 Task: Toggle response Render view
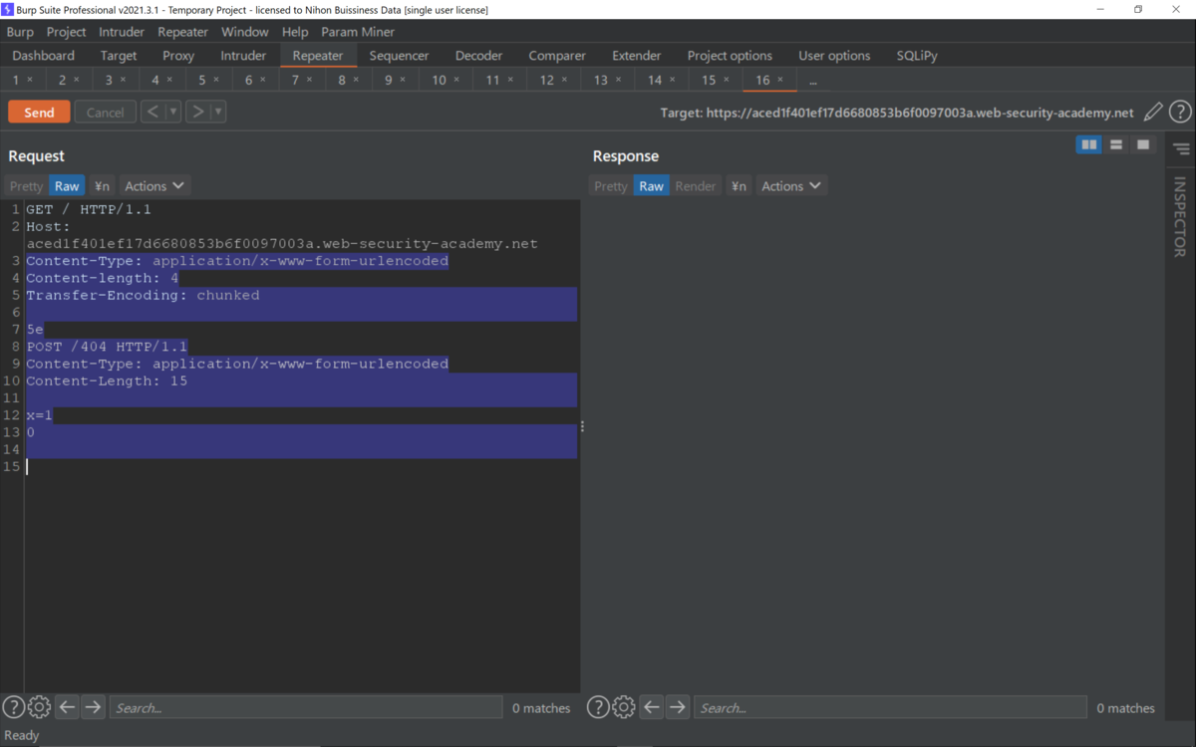pyautogui.click(x=696, y=186)
